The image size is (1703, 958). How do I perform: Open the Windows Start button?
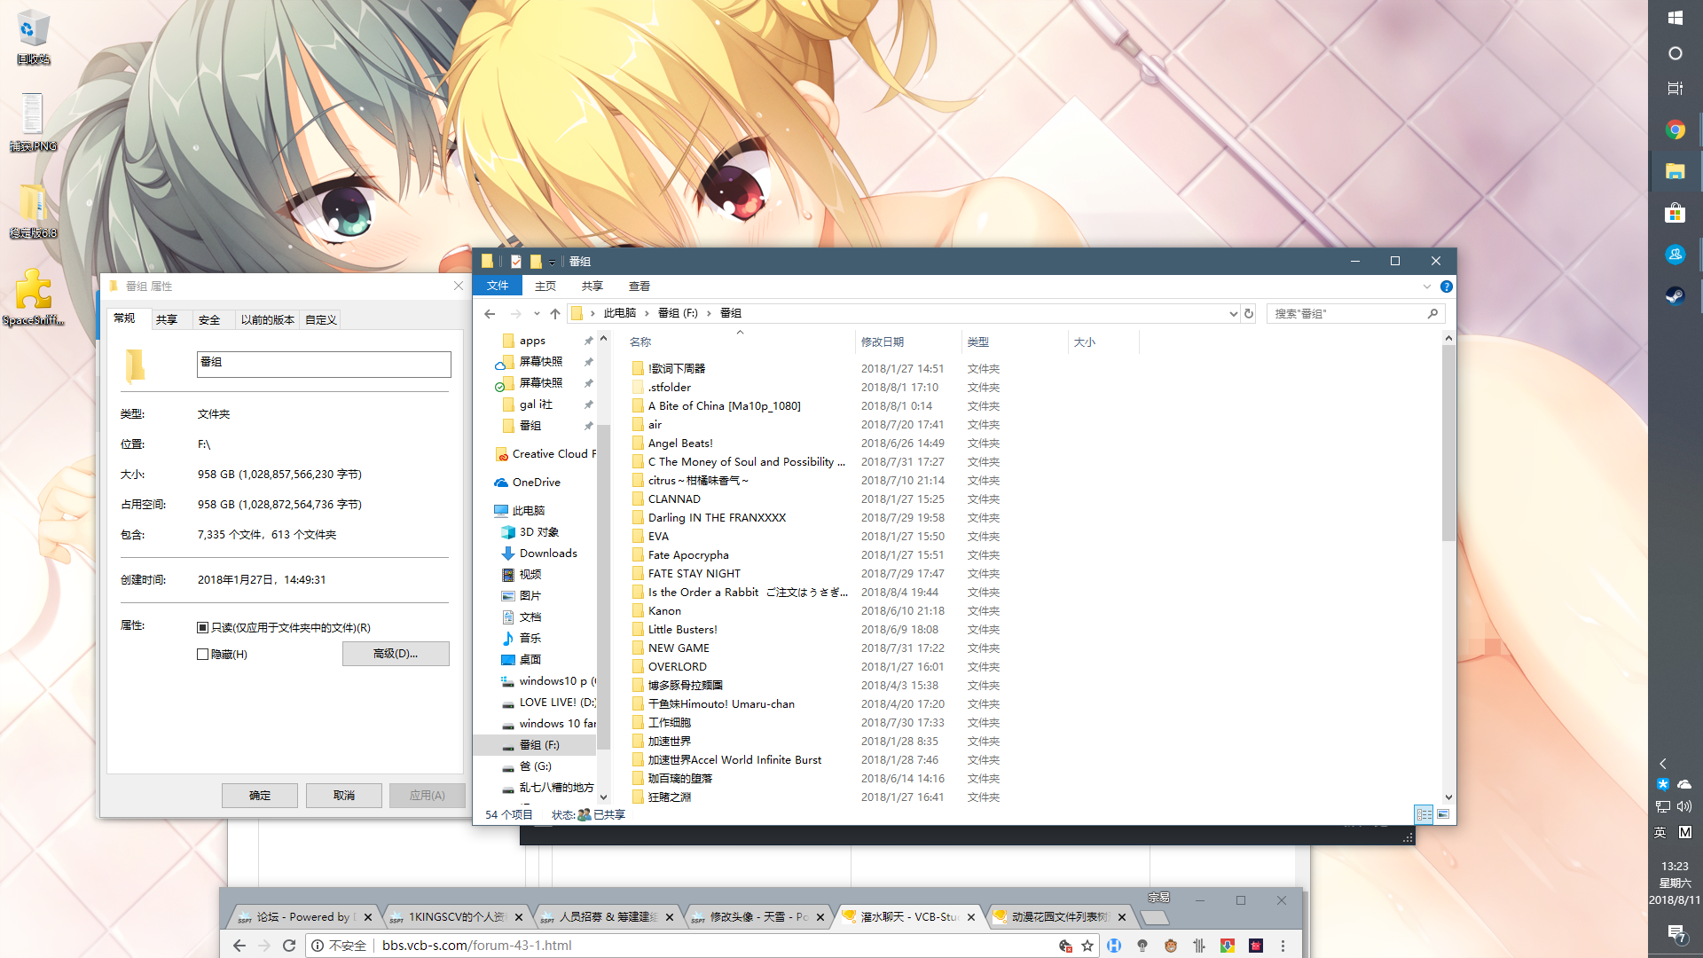coord(1675,18)
